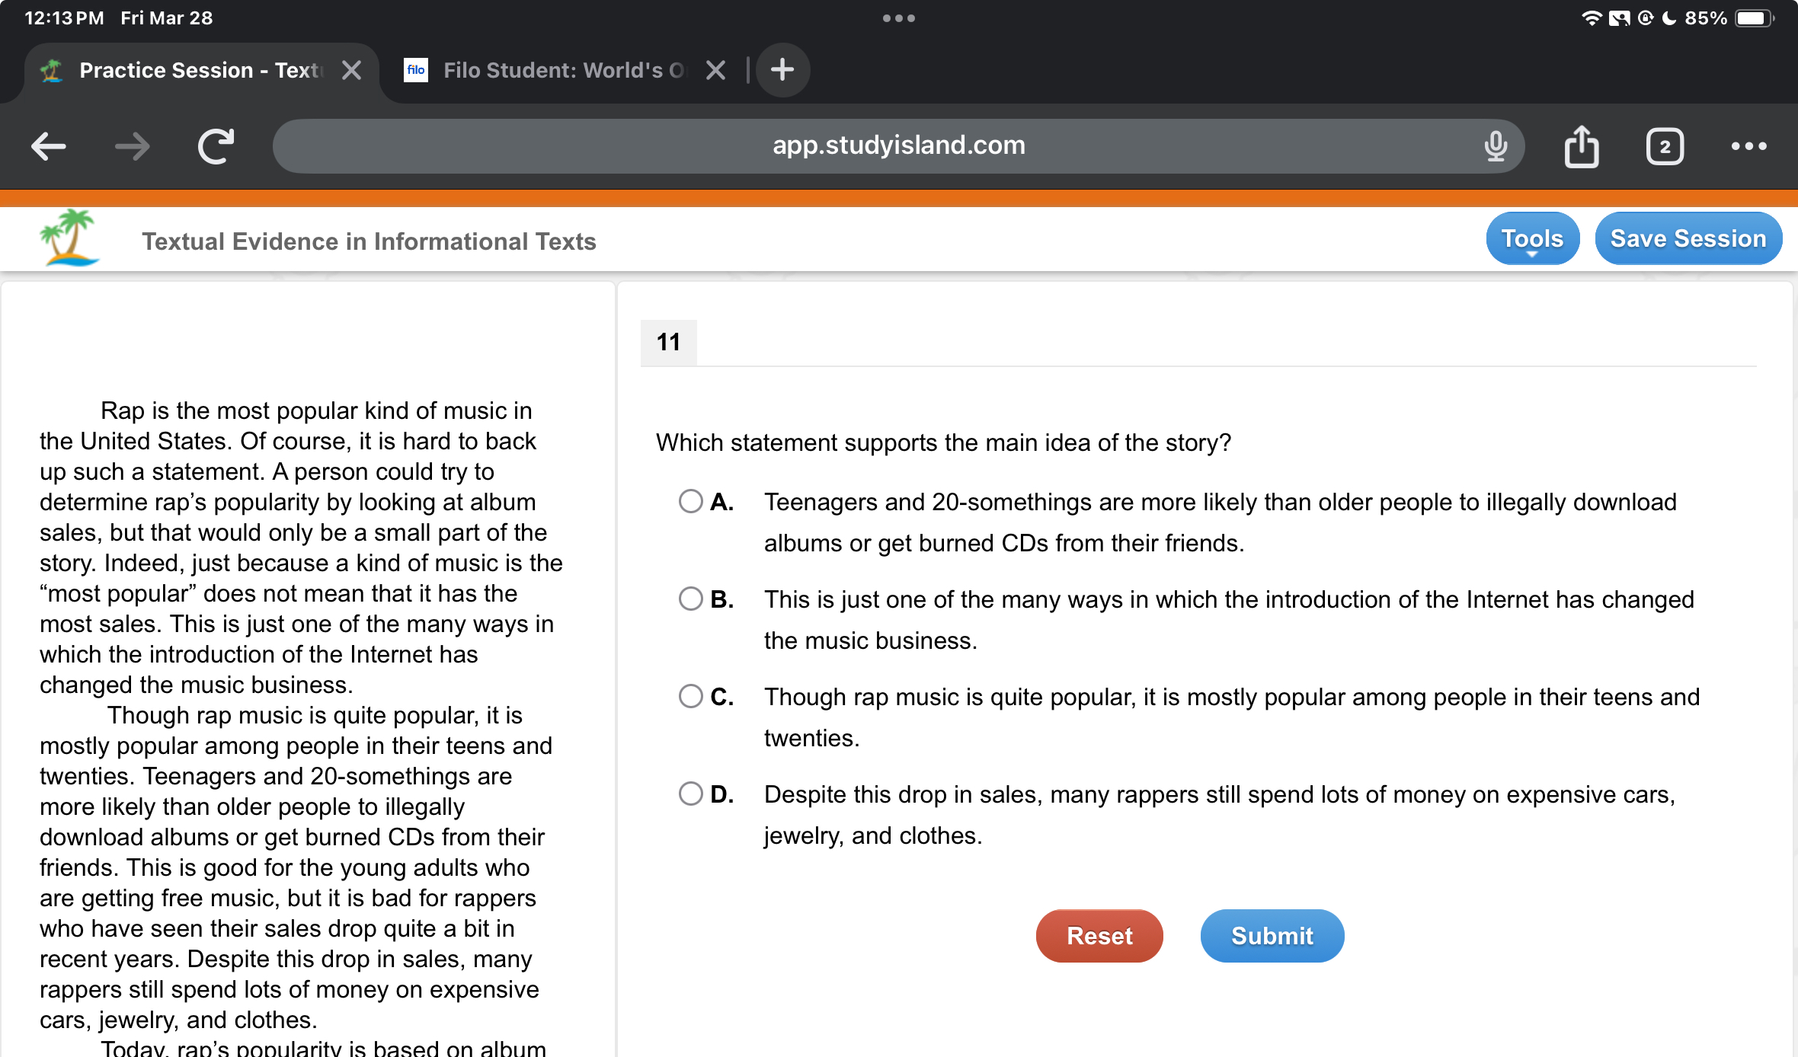Image resolution: width=1798 pixels, height=1057 pixels.
Task: Click question number 11 label
Action: (x=669, y=342)
